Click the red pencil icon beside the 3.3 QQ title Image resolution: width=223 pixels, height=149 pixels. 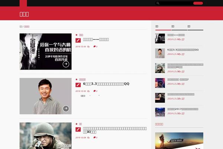point(78,85)
